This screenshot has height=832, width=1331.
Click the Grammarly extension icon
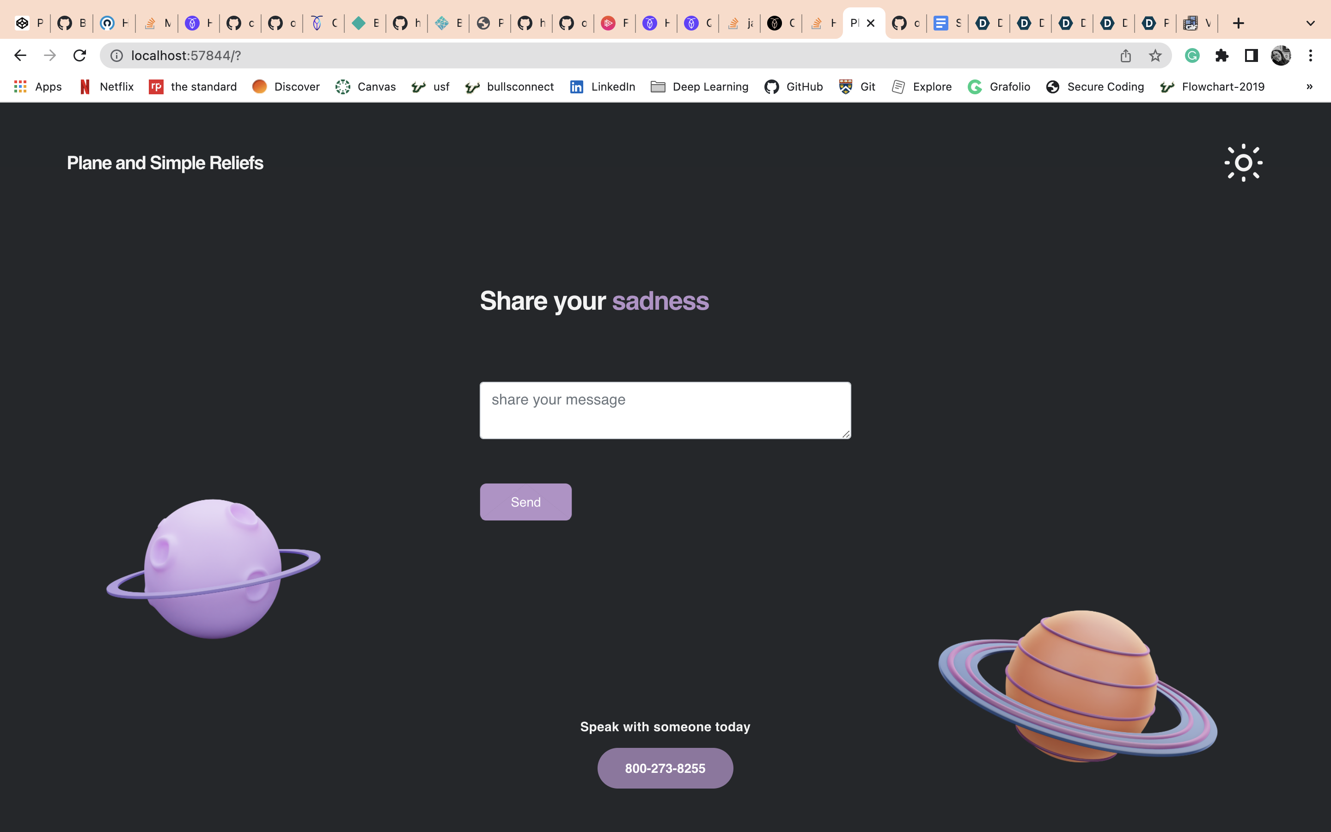(1192, 55)
